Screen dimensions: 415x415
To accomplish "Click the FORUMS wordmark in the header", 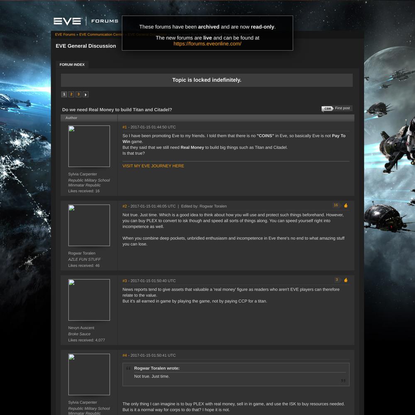I will tap(105, 21).
